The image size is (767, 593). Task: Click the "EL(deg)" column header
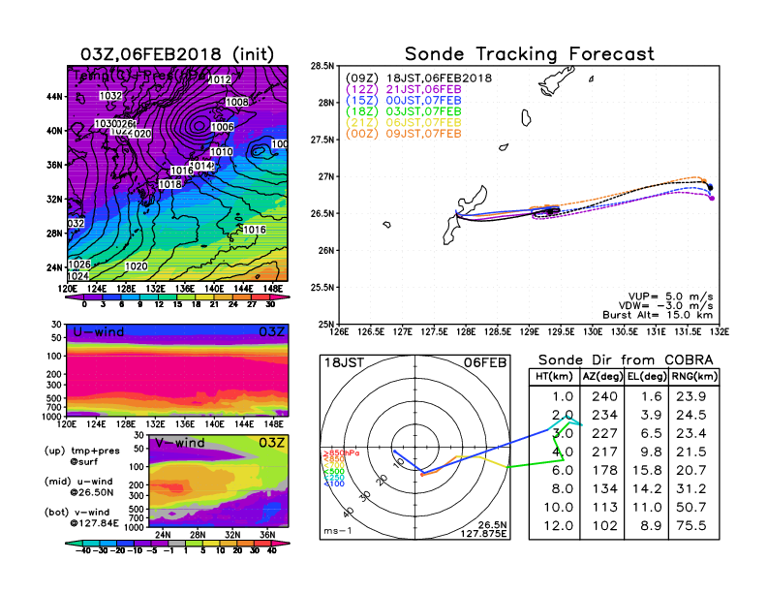pos(647,377)
